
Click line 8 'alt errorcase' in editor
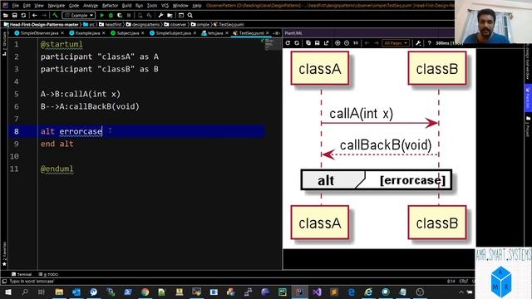click(x=71, y=131)
